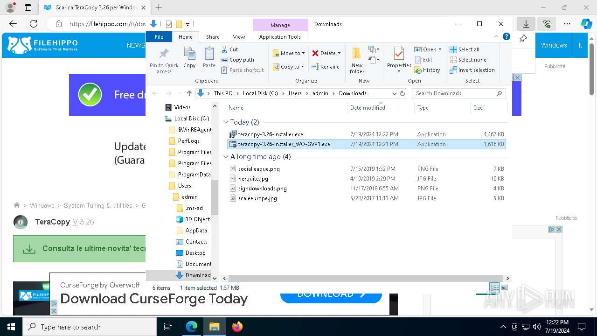Click the Cut scissors command
Screen dimensions: 597x336
coord(229,49)
